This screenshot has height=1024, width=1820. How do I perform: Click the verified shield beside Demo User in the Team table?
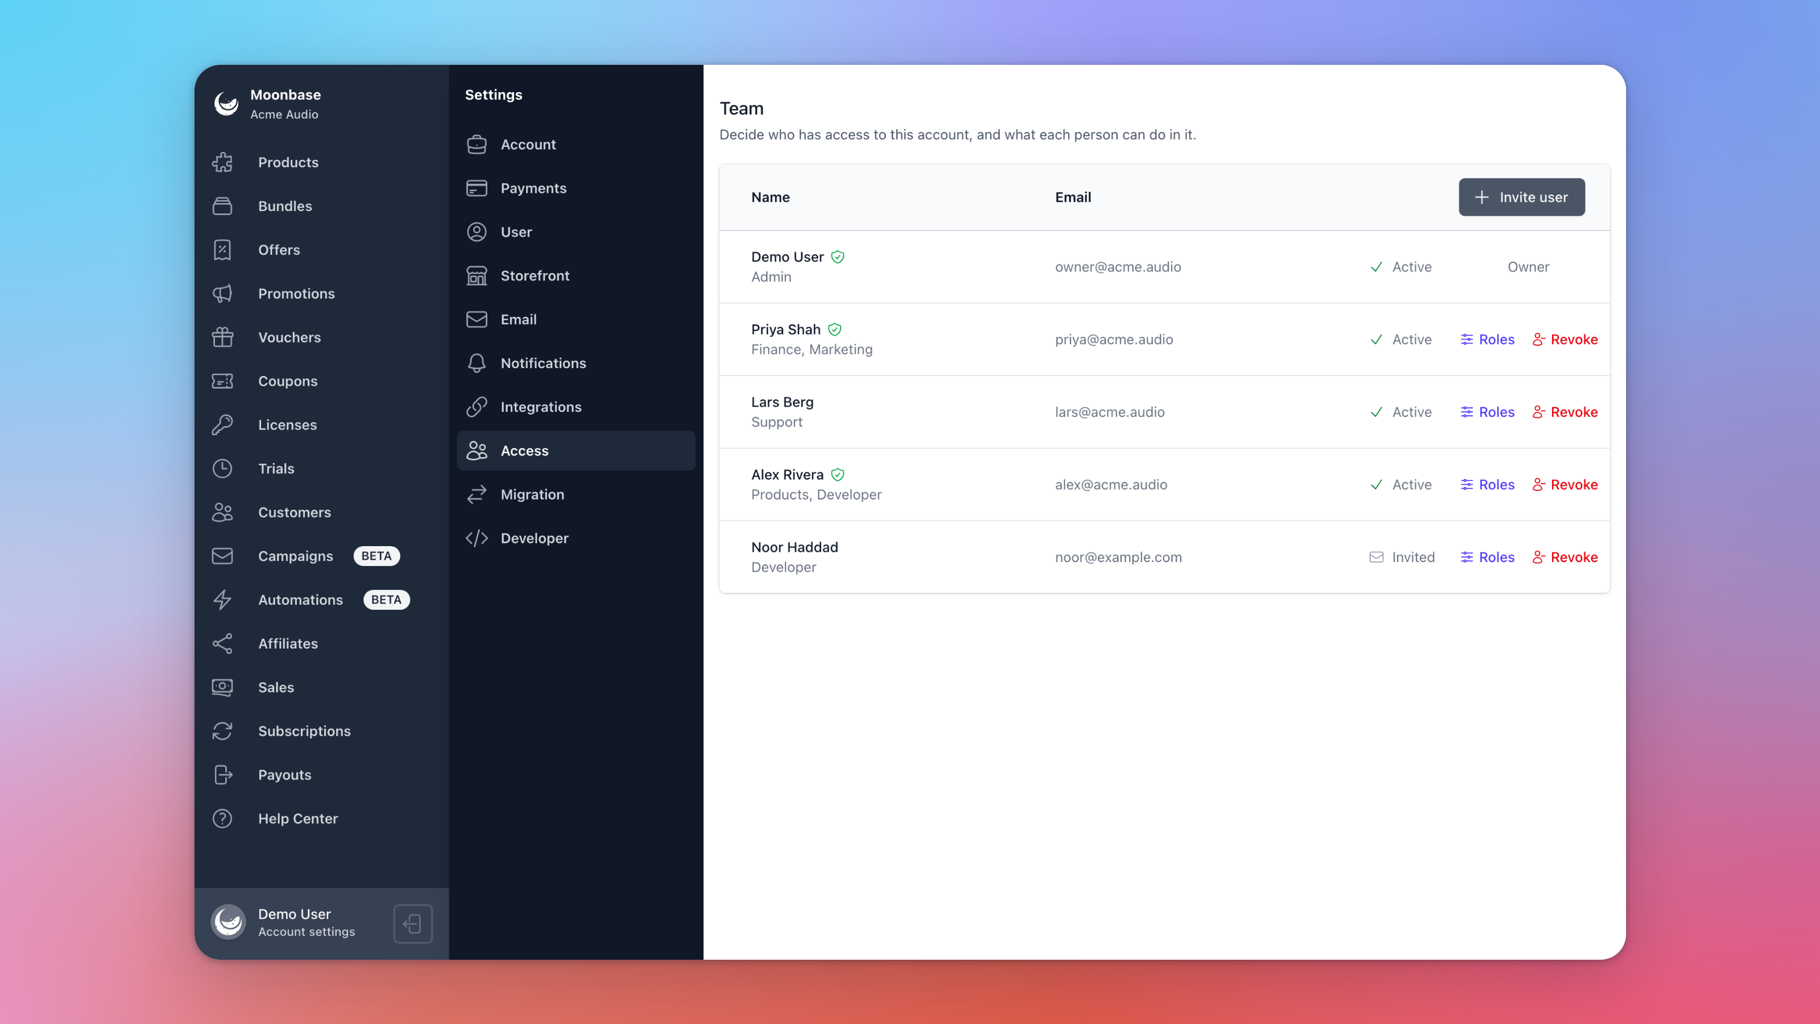838,257
